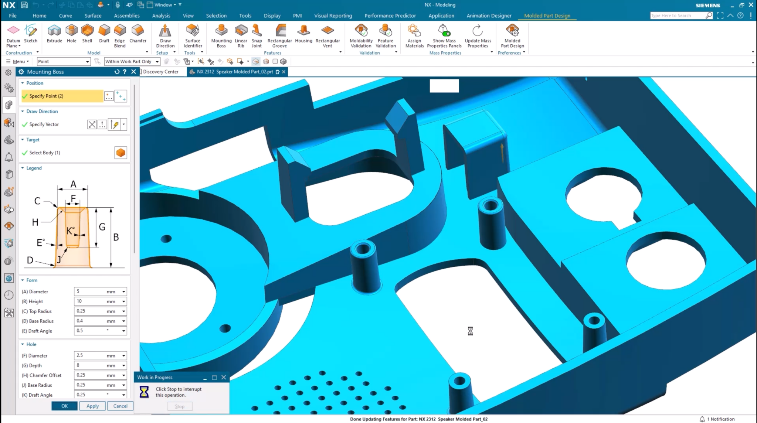Image resolution: width=757 pixels, height=423 pixels.
Task: Collapse the Draw Direction section
Action: (x=23, y=111)
